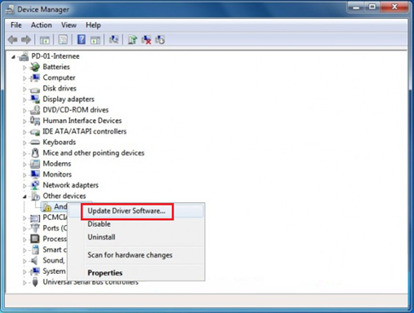414x313 pixels.
Task: Click the Uninstall toolbar icon with red X
Action: click(147, 40)
